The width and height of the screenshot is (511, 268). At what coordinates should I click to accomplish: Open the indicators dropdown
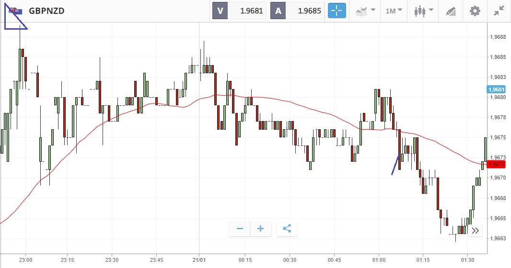tap(365, 11)
